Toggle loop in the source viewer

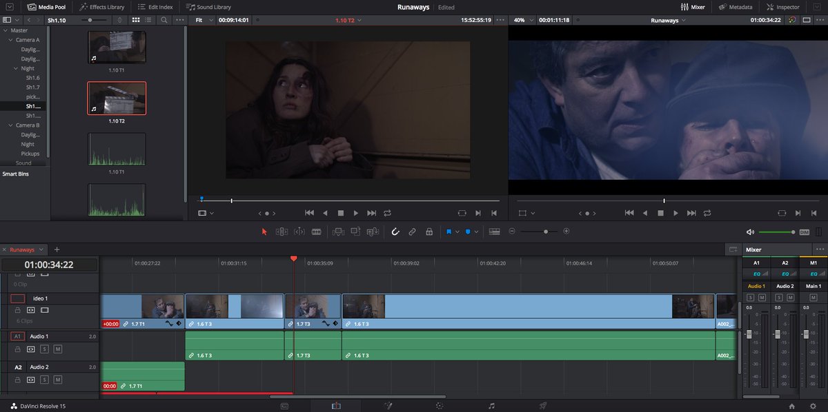(388, 214)
